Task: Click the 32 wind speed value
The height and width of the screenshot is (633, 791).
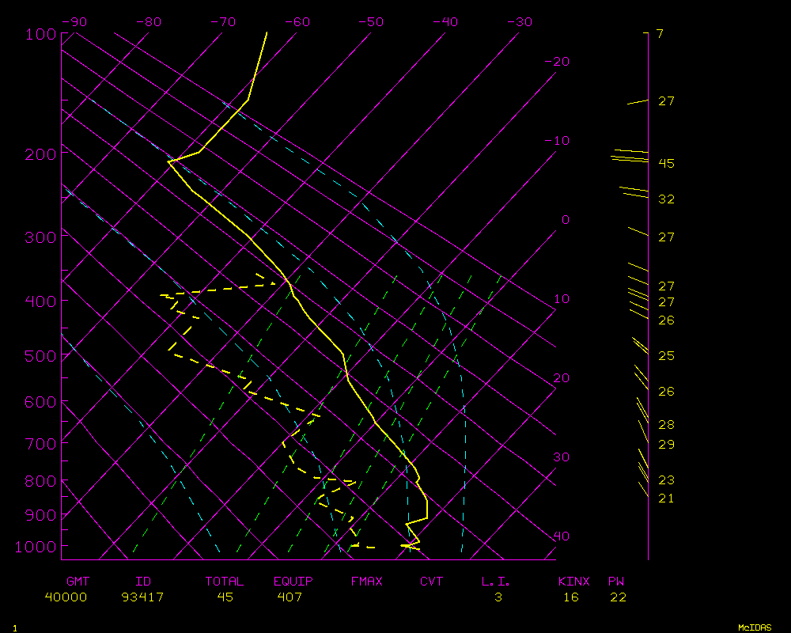Action: click(666, 199)
